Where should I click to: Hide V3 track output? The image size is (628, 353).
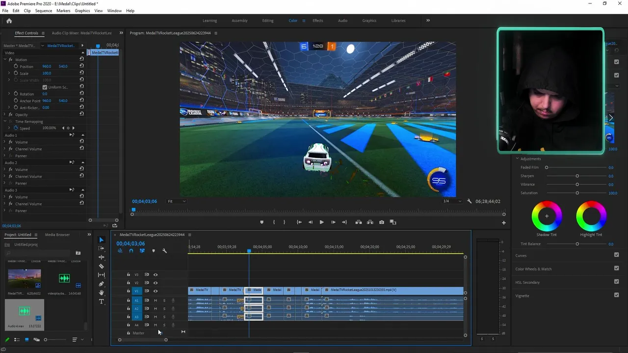pos(156,275)
